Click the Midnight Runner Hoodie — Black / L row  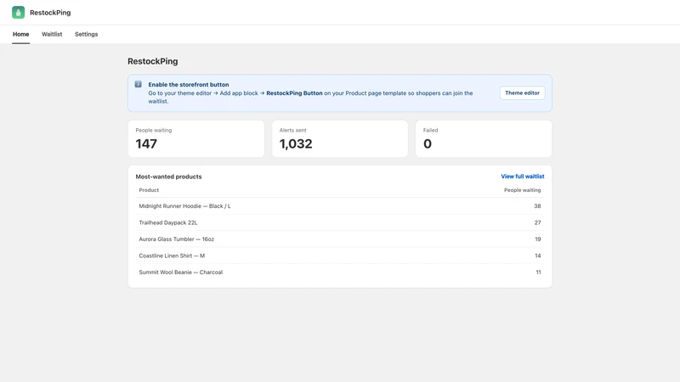pyautogui.click(x=340, y=206)
